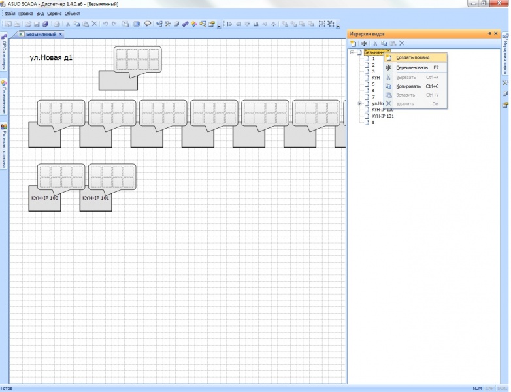Viewport: 511px width, 392px height.
Task: Open the Сервис menu
Action: click(54, 13)
